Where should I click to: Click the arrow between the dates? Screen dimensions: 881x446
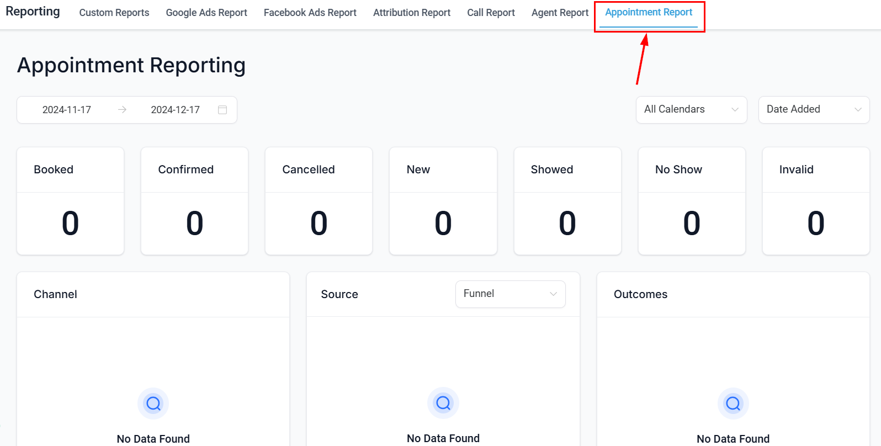[122, 110]
